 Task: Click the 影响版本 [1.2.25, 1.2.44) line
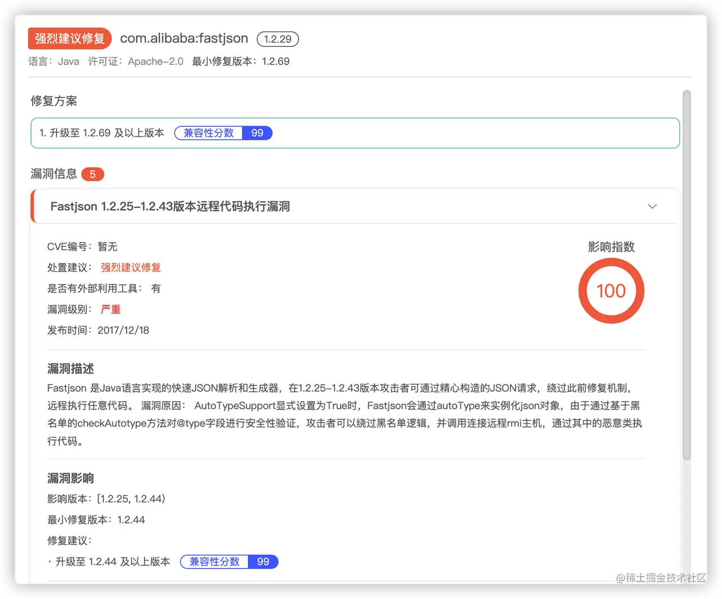tap(106, 499)
